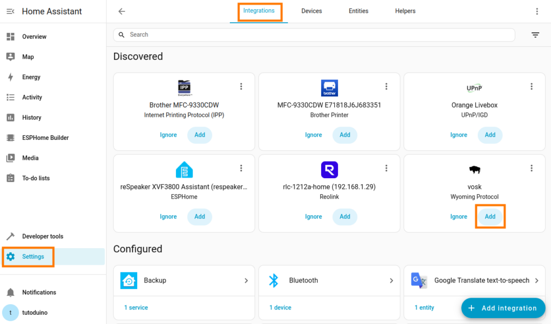Switch to the Devices tab
The height and width of the screenshot is (324, 551).
(x=312, y=11)
